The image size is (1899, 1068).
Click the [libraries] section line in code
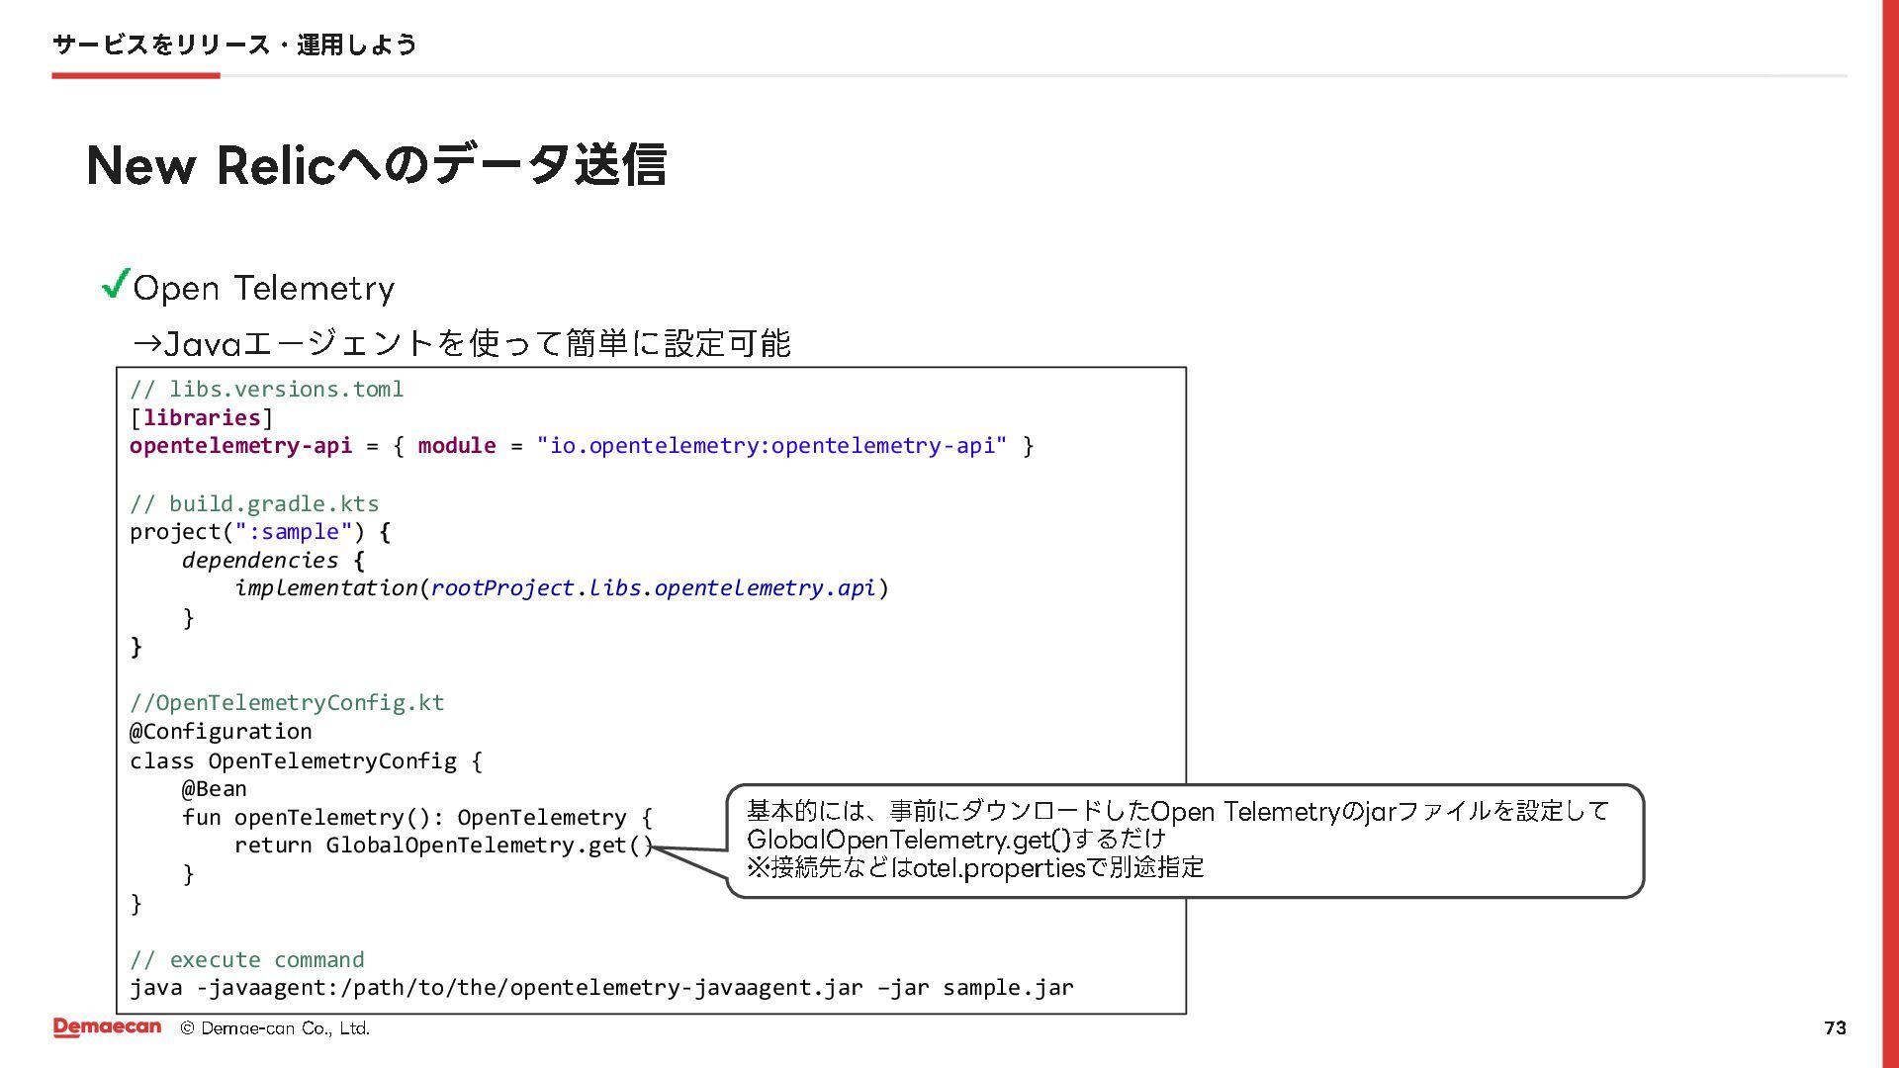click(201, 418)
